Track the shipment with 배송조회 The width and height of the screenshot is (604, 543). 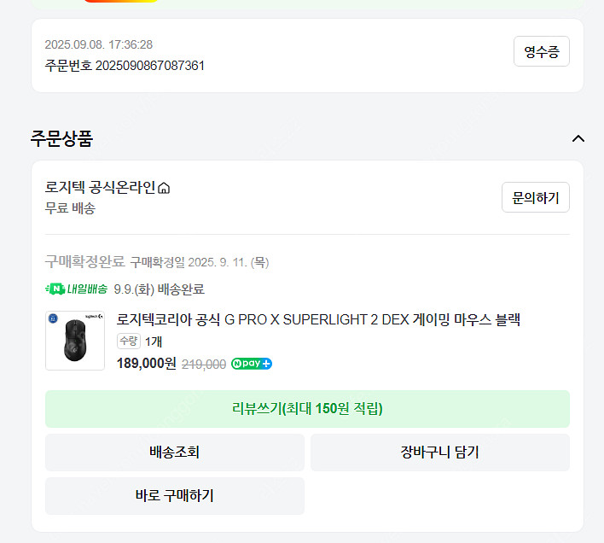(x=174, y=452)
